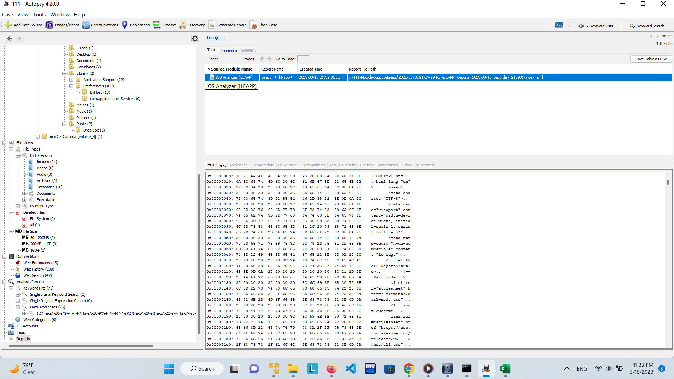This screenshot has height=379, width=674.
Task: Open the Timeline tool
Action: click(x=165, y=25)
